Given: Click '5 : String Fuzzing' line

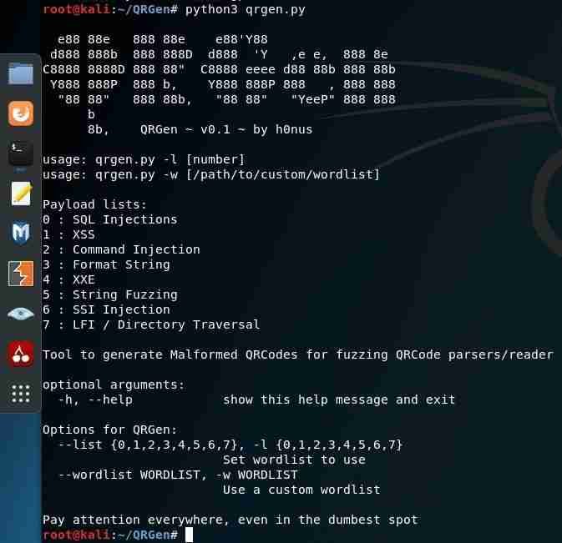Looking at the screenshot, I should click(110, 294).
